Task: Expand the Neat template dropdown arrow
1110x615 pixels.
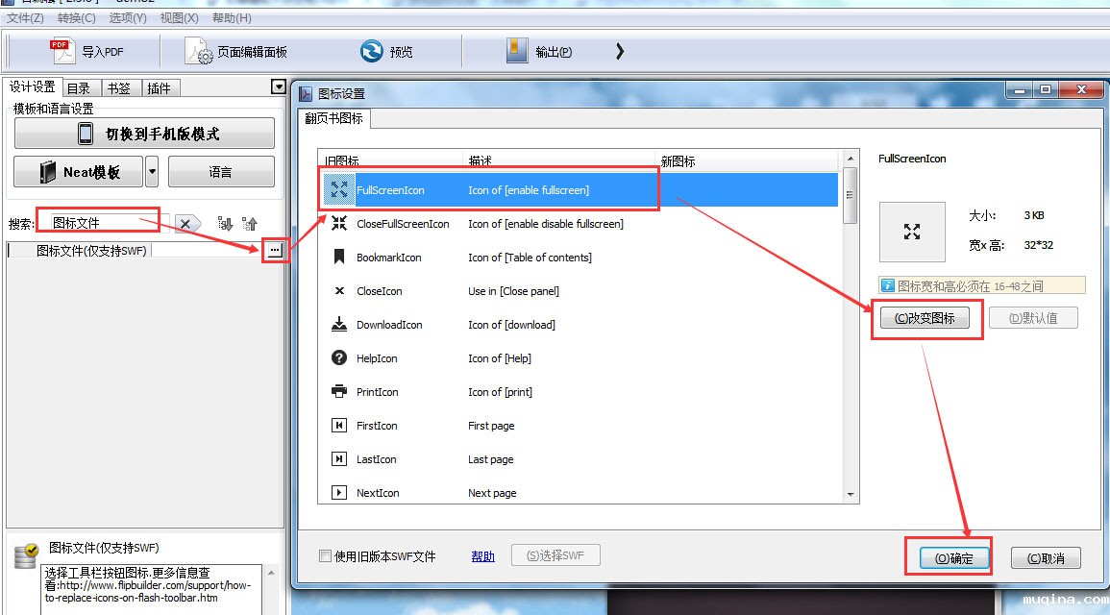Action: click(152, 173)
